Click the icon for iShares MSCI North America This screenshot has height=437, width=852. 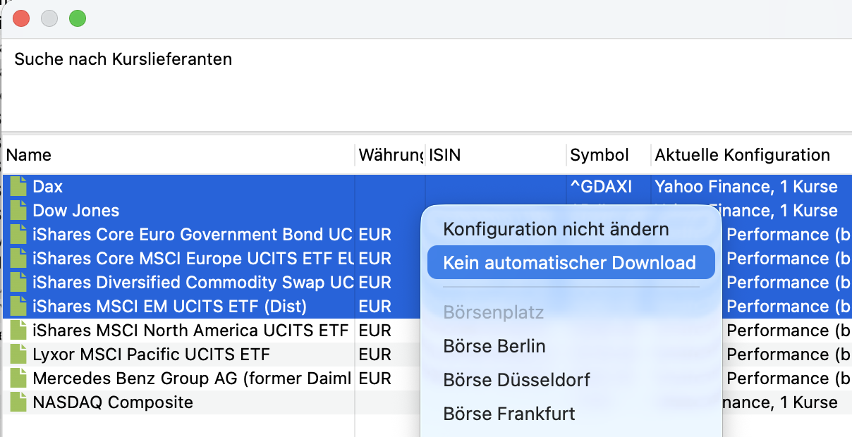pyautogui.click(x=17, y=331)
